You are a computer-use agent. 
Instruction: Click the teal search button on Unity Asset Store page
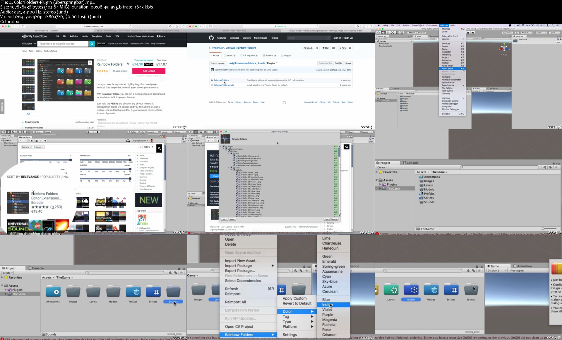click(x=92, y=44)
